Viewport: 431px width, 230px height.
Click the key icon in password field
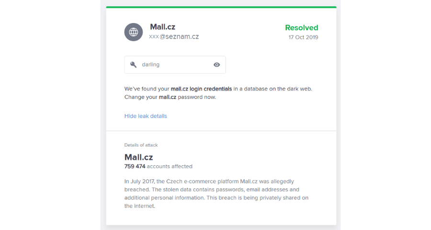[x=133, y=65]
